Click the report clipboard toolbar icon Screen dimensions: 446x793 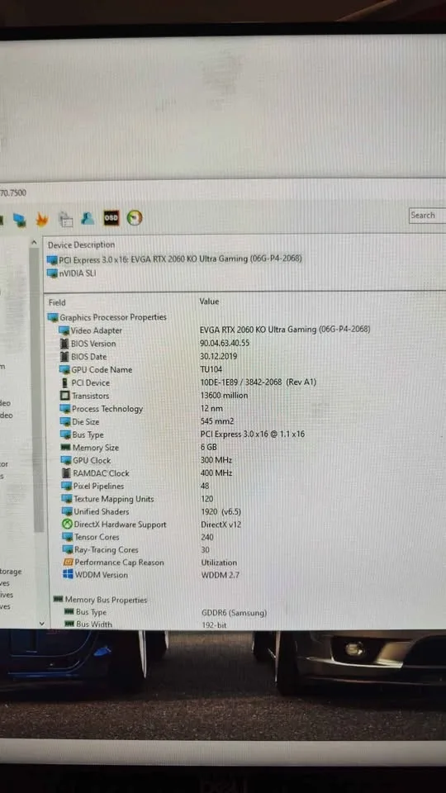point(66,218)
